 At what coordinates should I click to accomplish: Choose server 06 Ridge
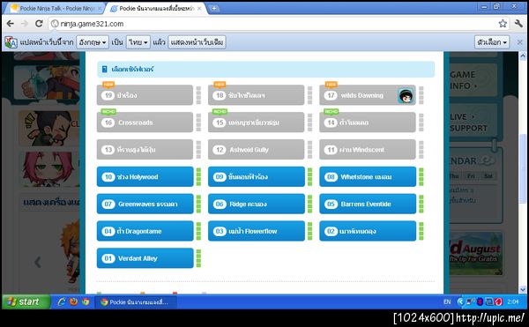click(256, 204)
